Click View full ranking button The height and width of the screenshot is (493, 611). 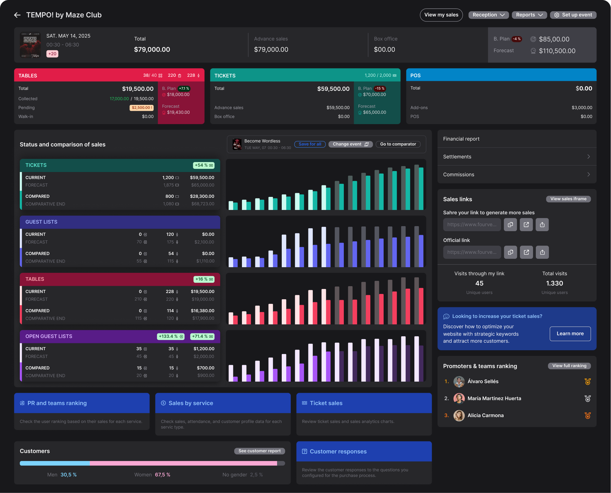tap(569, 366)
